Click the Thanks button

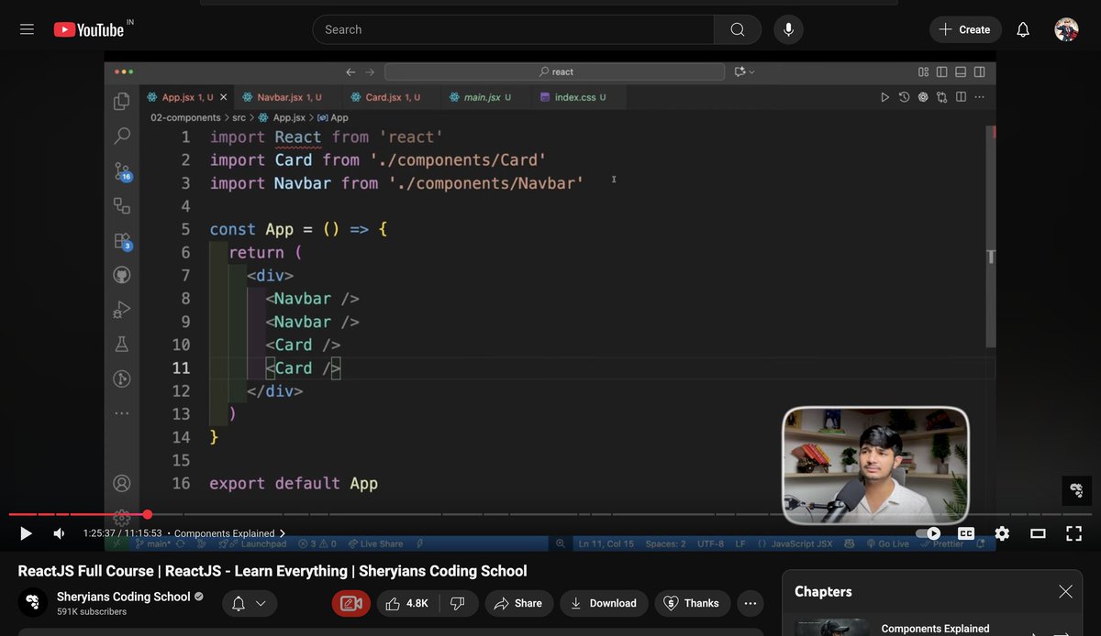point(692,603)
